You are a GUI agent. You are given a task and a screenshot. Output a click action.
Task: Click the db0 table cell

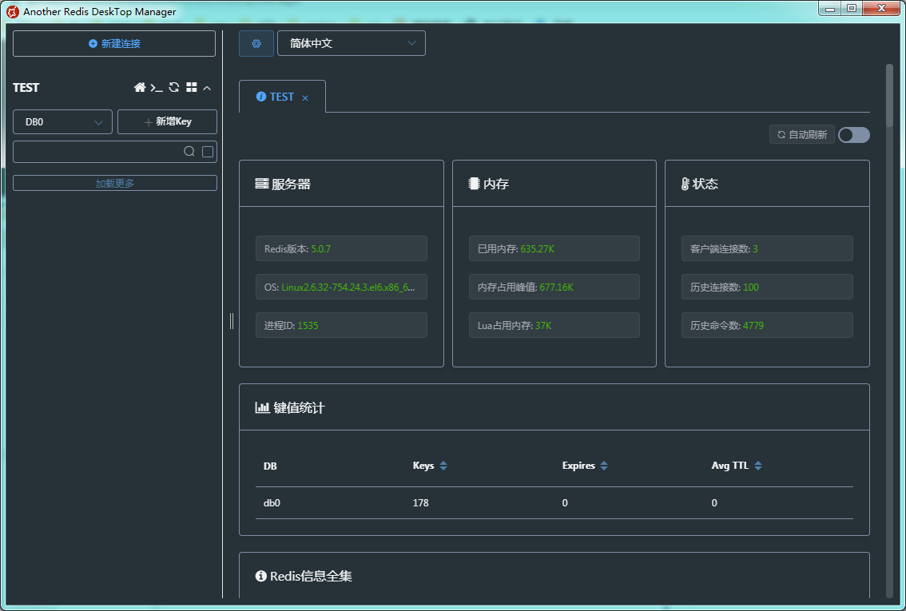(272, 503)
